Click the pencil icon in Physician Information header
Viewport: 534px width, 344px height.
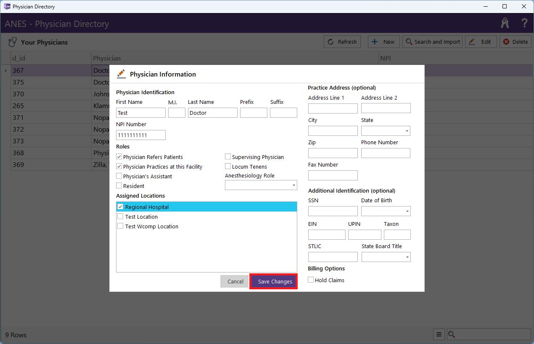(121, 74)
